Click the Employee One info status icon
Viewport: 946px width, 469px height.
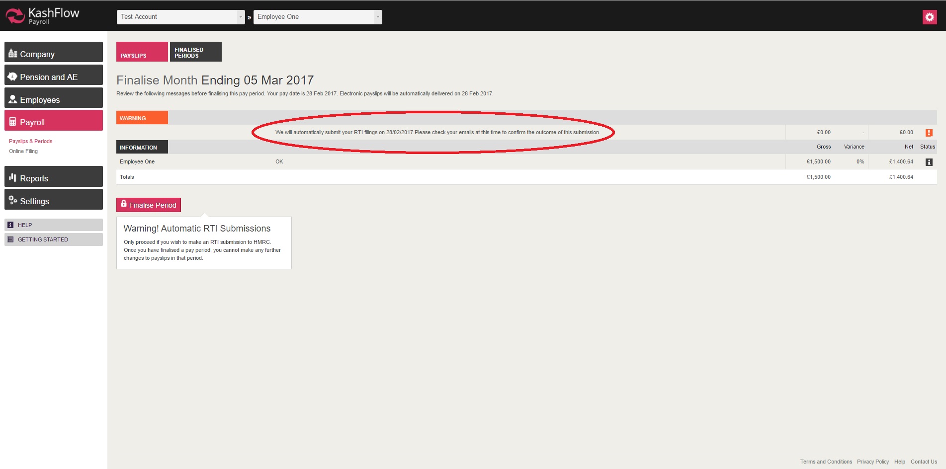point(928,162)
